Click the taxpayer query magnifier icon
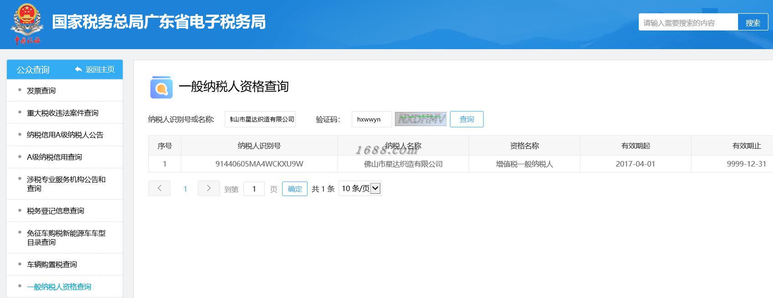 tap(161, 87)
